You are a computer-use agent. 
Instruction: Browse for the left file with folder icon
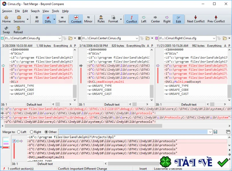70,38
